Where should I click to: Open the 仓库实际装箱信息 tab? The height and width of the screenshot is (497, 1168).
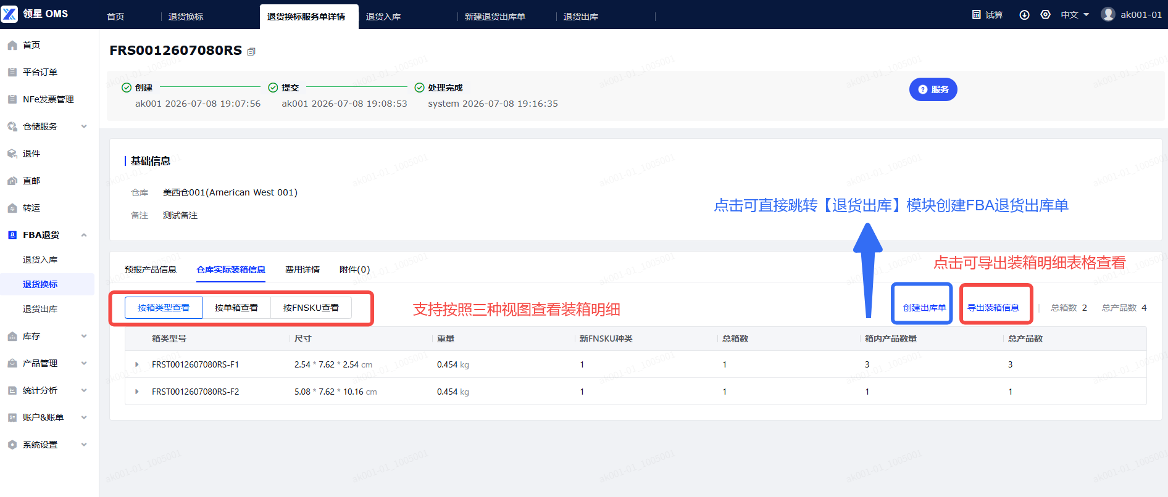[x=231, y=269]
